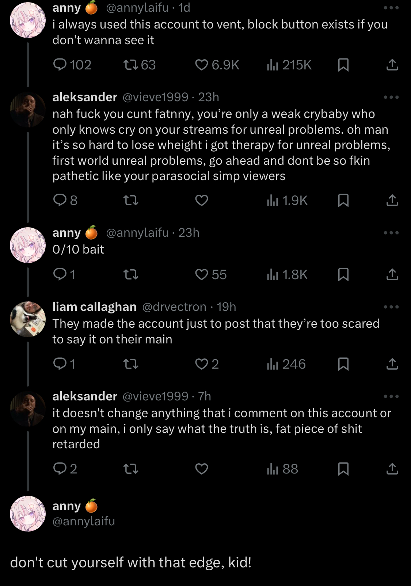The height and width of the screenshot is (586, 411).
Task: Like anny's "0/10 bait" reply
Action: point(202,274)
